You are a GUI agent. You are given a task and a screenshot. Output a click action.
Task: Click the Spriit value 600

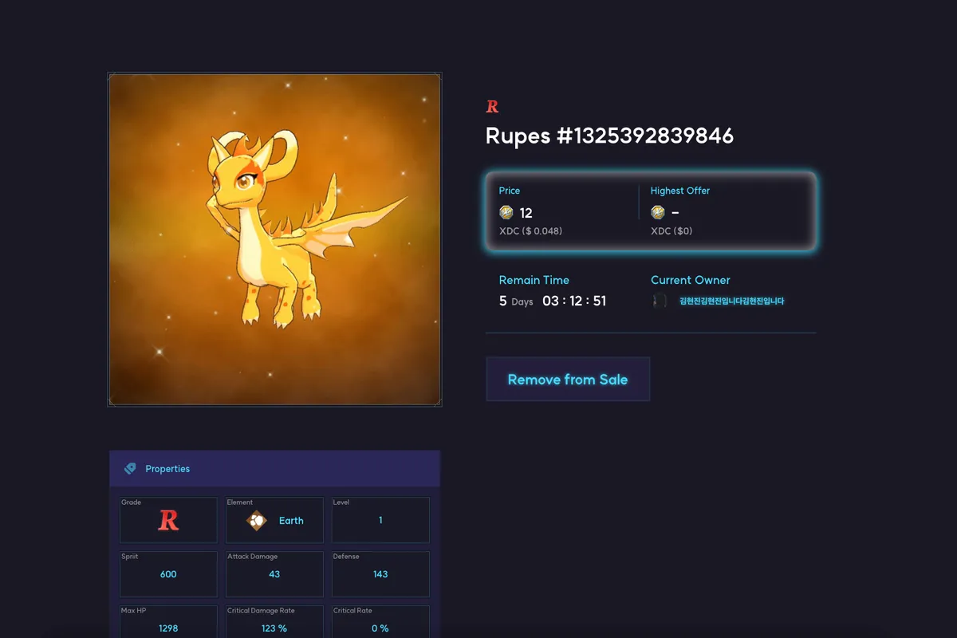168,574
